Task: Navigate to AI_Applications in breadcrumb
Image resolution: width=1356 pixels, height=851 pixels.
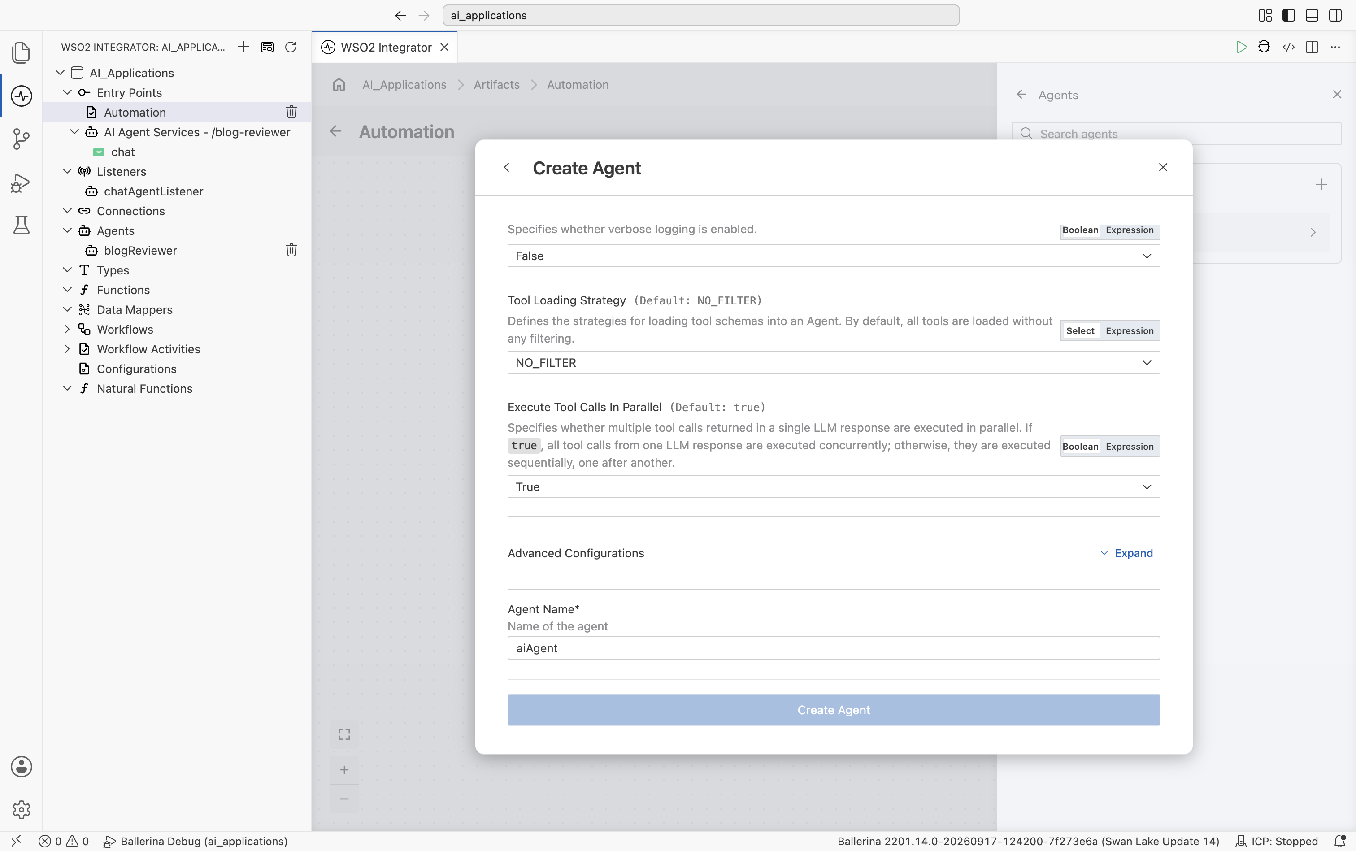Action: (404, 84)
